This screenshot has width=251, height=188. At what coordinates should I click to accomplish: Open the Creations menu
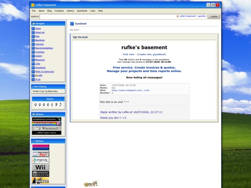(x=59, y=11)
